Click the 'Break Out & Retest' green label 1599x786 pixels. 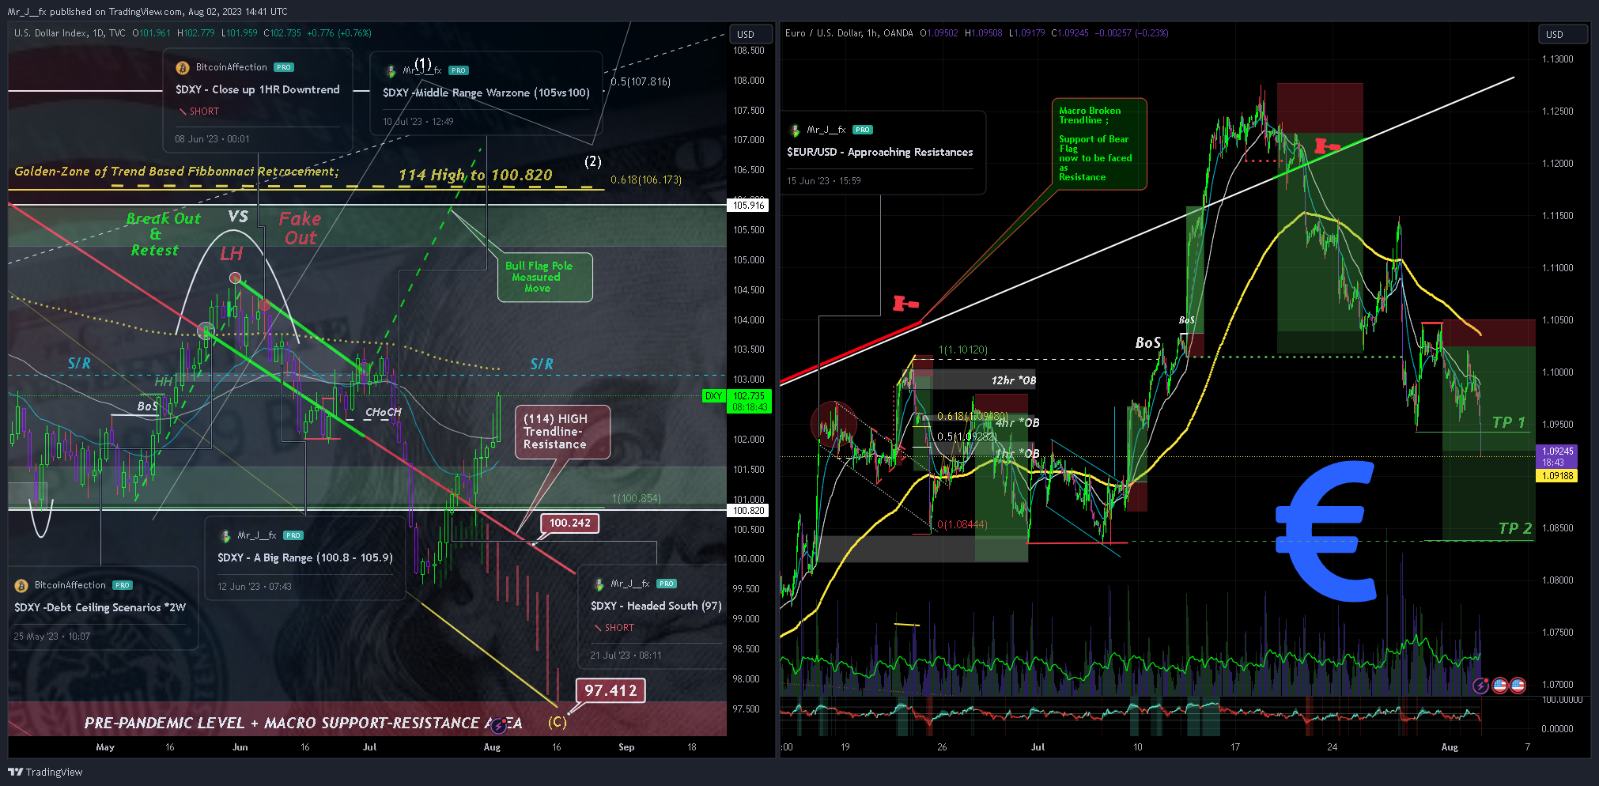pos(163,234)
